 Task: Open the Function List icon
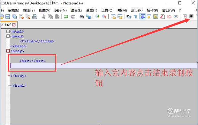pos(162,17)
